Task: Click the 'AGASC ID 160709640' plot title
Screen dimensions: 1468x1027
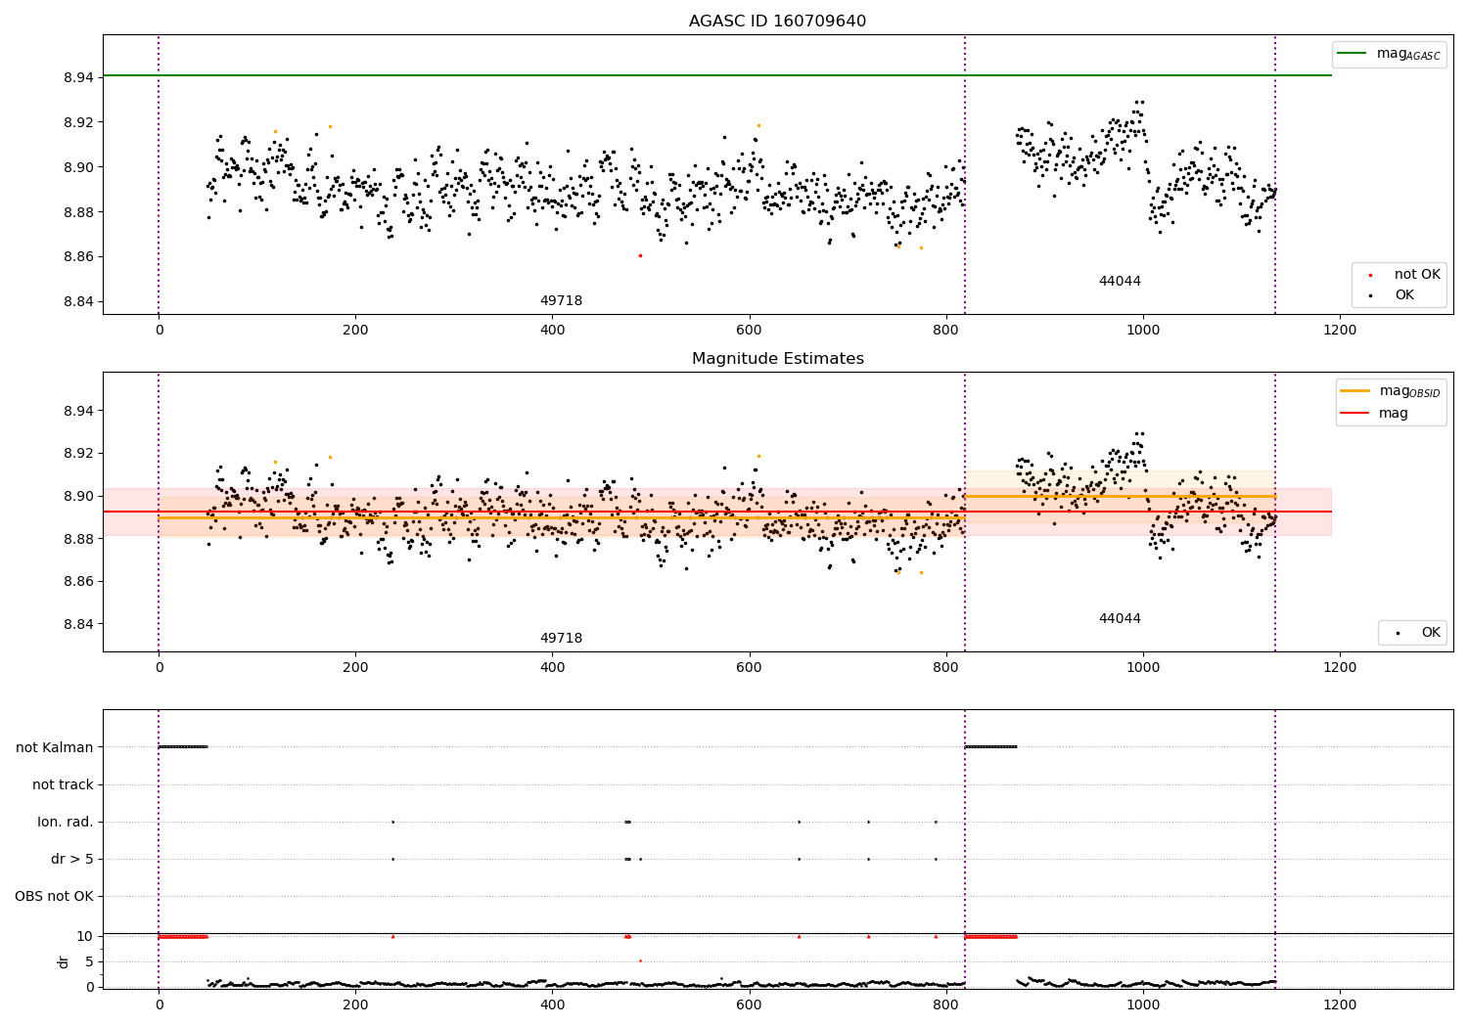Action: pos(777,22)
